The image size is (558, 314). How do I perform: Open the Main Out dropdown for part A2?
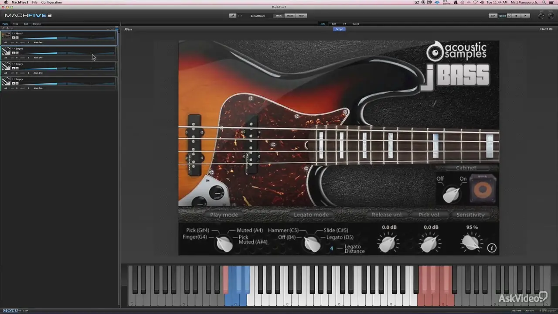(38, 58)
